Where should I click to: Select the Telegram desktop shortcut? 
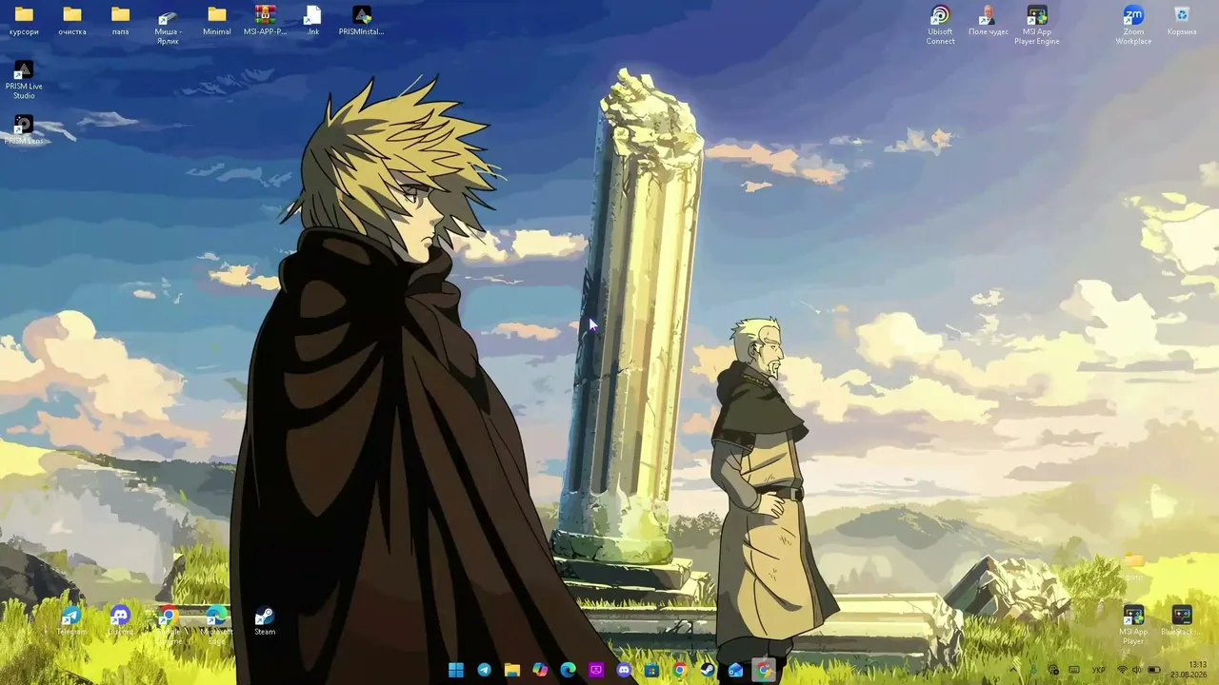click(x=71, y=620)
